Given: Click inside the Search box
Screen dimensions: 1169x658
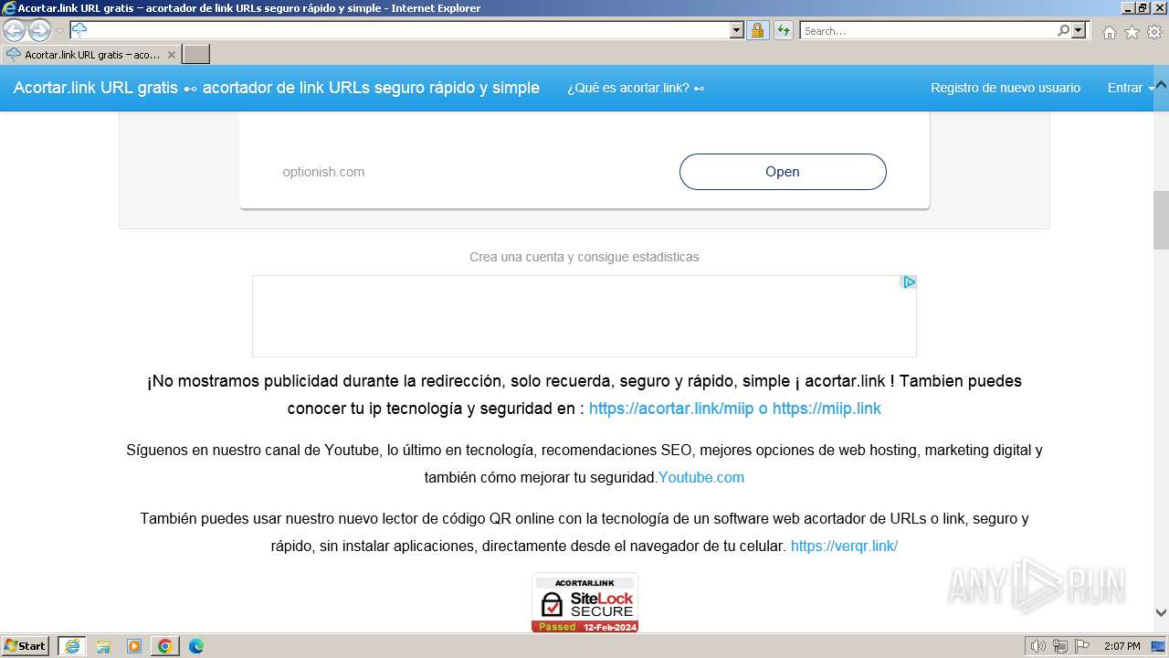Looking at the screenshot, I should pyautogui.click(x=928, y=30).
